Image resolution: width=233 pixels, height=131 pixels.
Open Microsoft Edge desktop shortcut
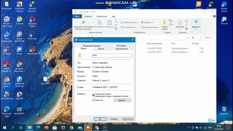[7, 112]
